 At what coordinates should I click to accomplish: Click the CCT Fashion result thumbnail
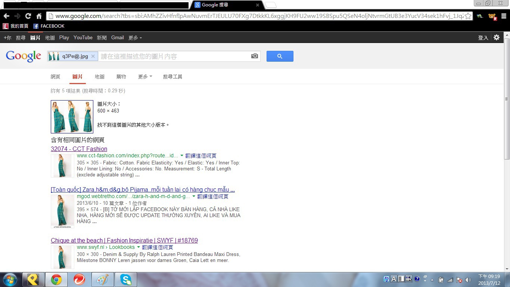pyautogui.click(x=62, y=166)
